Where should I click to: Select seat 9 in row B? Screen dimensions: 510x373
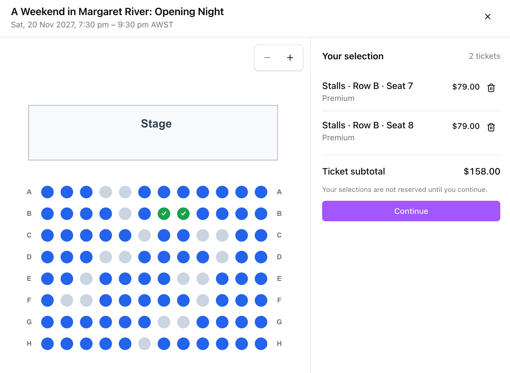click(203, 214)
